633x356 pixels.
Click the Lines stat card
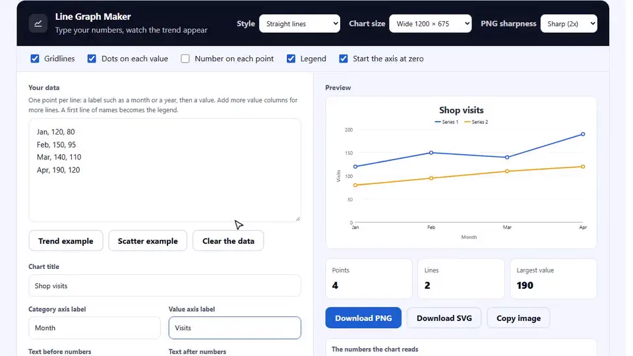[461, 278]
